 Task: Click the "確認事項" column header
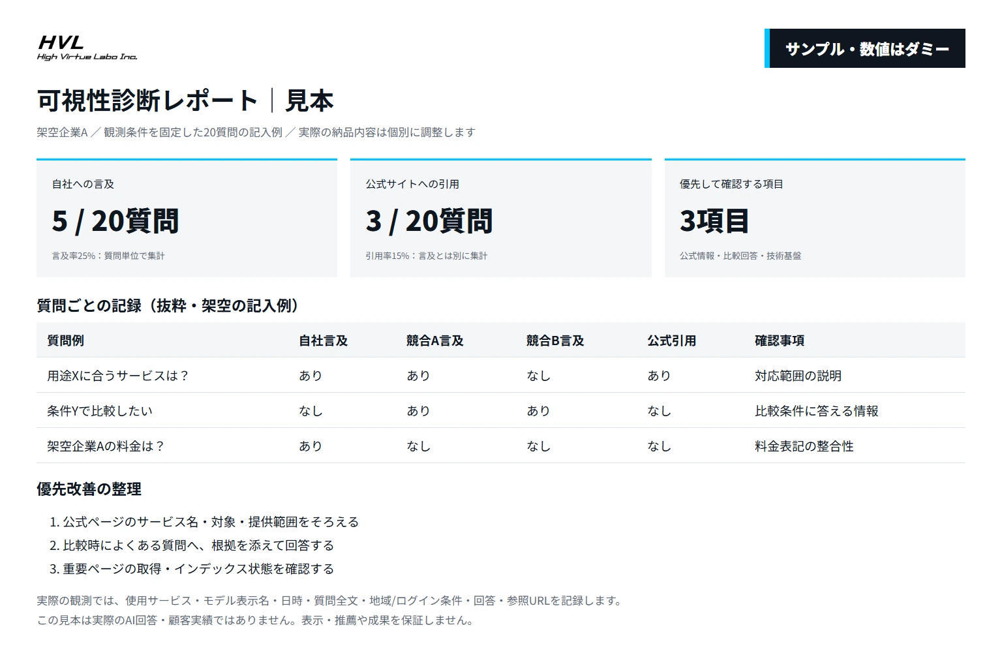coord(780,341)
